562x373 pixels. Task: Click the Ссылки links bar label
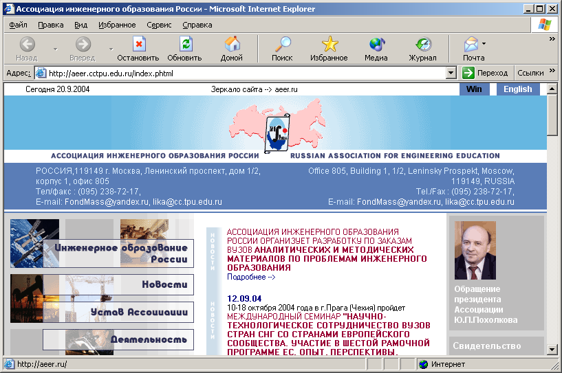tap(530, 73)
